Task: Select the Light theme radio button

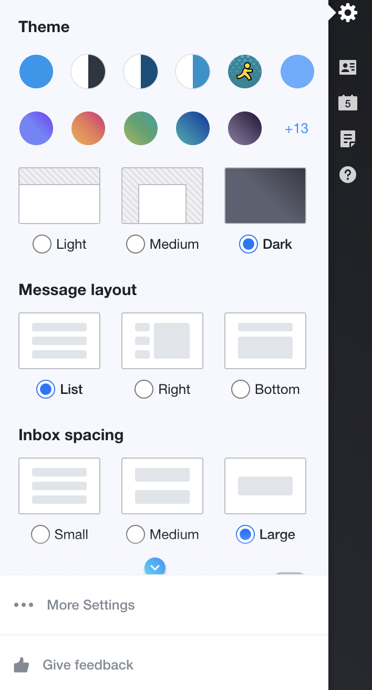Action: pyautogui.click(x=42, y=244)
